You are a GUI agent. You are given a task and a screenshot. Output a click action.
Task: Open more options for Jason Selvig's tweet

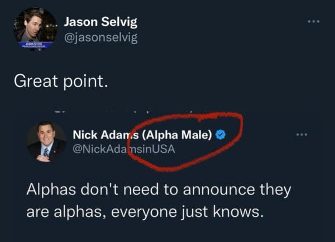click(x=315, y=22)
